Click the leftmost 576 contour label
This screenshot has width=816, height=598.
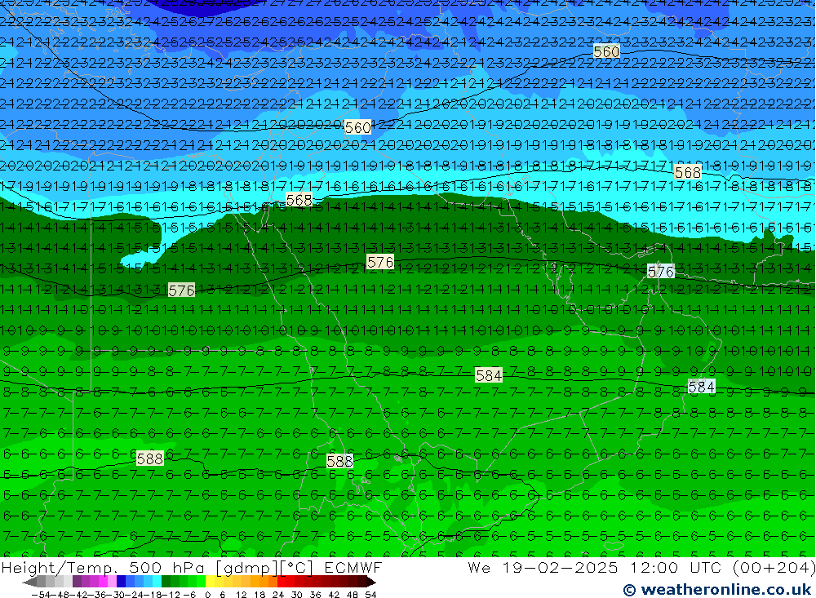coord(181,290)
